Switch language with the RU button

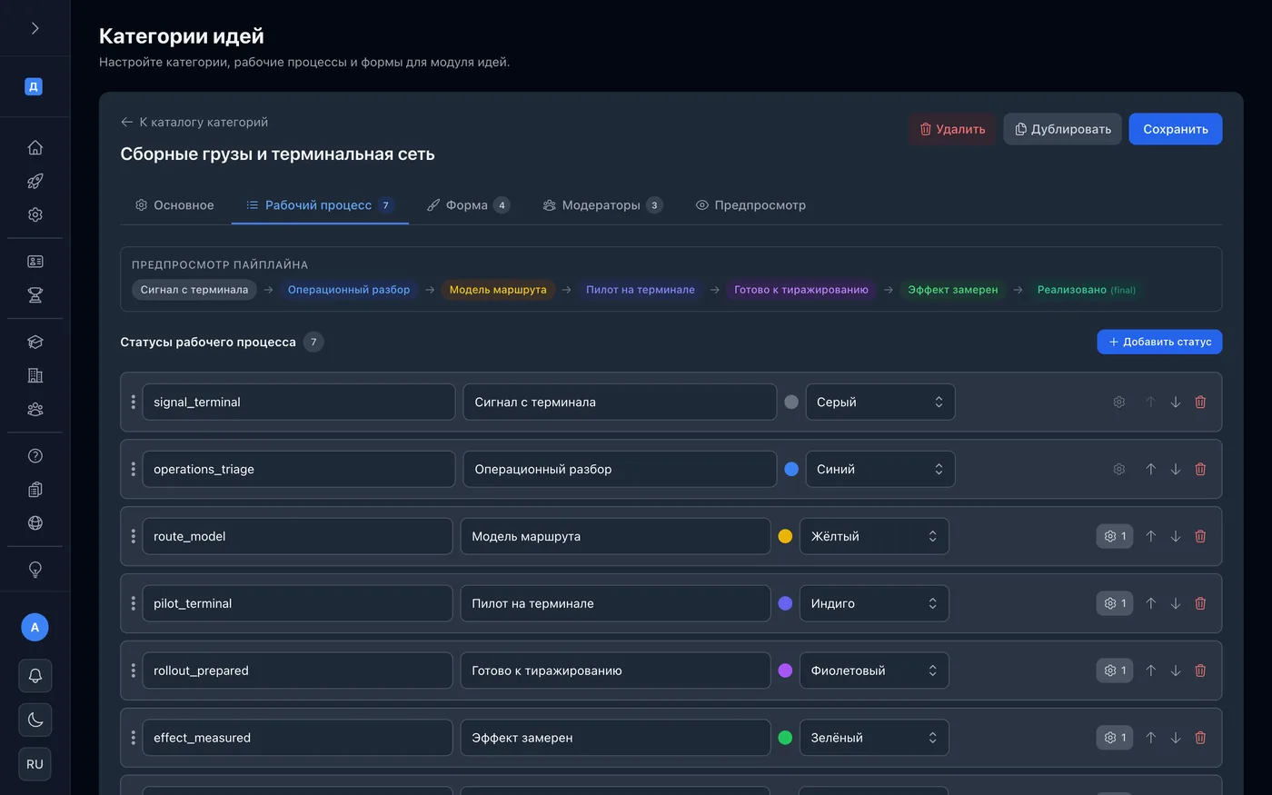pos(35,764)
